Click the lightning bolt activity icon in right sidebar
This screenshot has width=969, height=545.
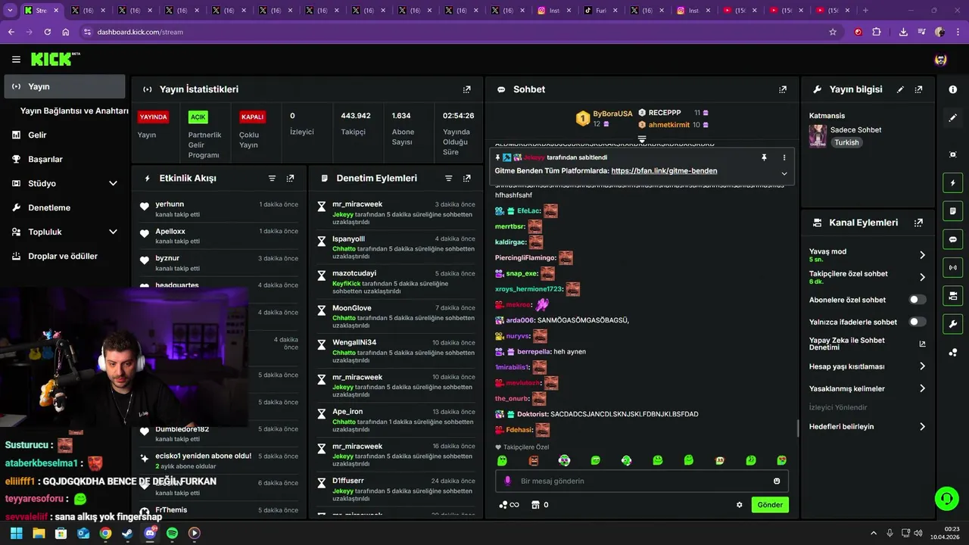coord(952,183)
